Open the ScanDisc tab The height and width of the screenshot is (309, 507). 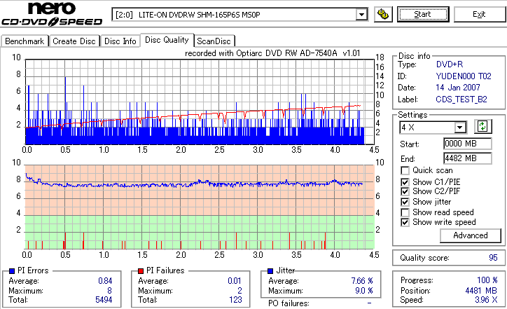(x=214, y=41)
